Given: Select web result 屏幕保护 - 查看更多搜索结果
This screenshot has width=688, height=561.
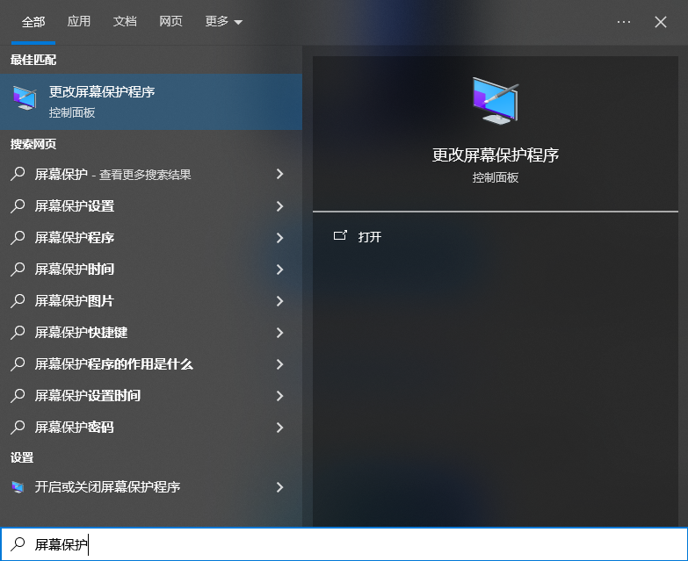Looking at the screenshot, I should click(x=151, y=175).
